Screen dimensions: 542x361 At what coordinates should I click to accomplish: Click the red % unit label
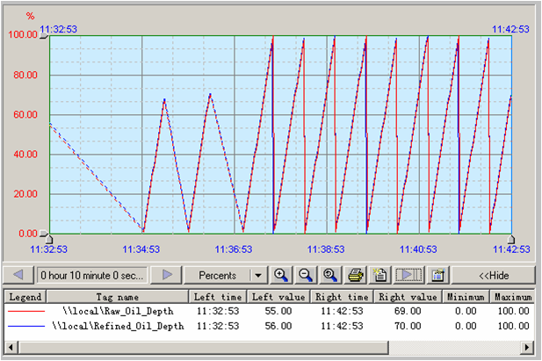tap(31, 16)
